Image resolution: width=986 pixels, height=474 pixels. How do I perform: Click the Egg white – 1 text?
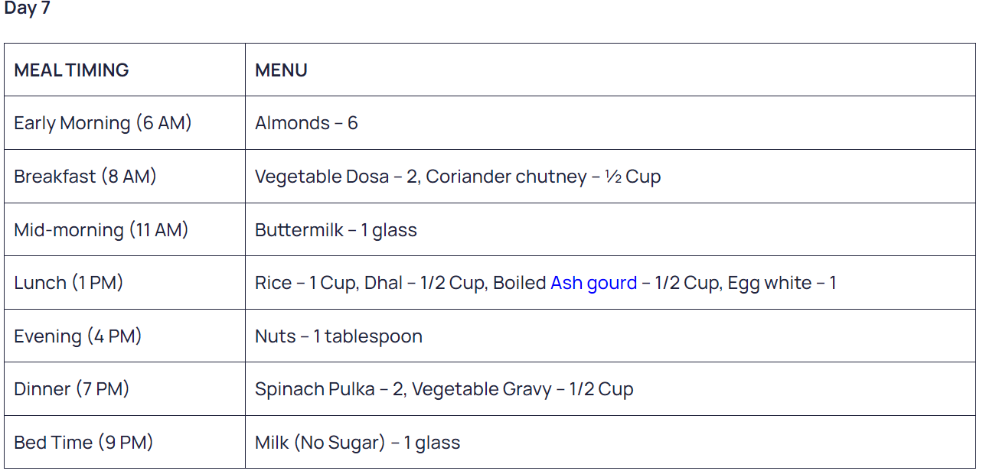[x=782, y=283]
